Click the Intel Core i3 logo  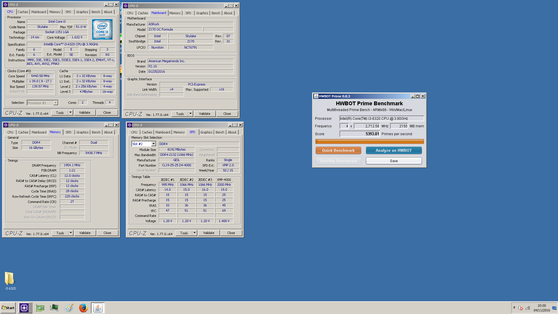pos(102,29)
